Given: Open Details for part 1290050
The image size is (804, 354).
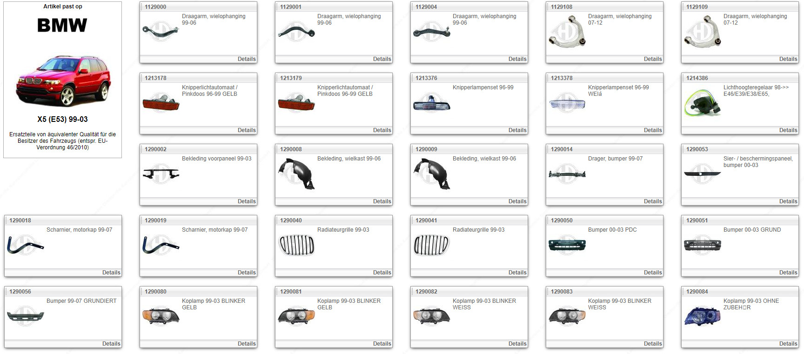Looking at the screenshot, I should click(653, 273).
